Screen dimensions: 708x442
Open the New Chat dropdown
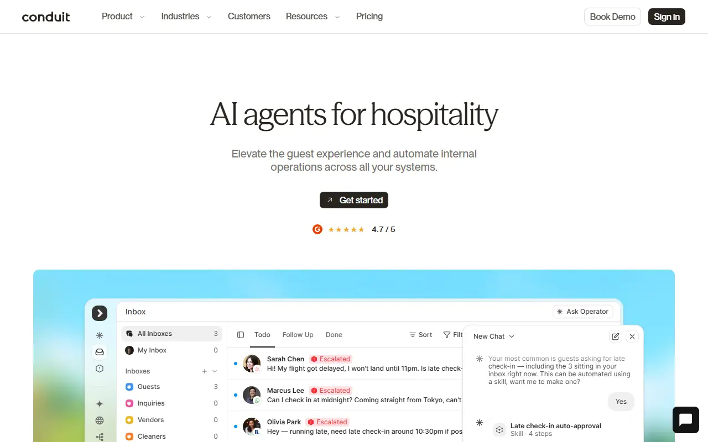pyautogui.click(x=494, y=336)
